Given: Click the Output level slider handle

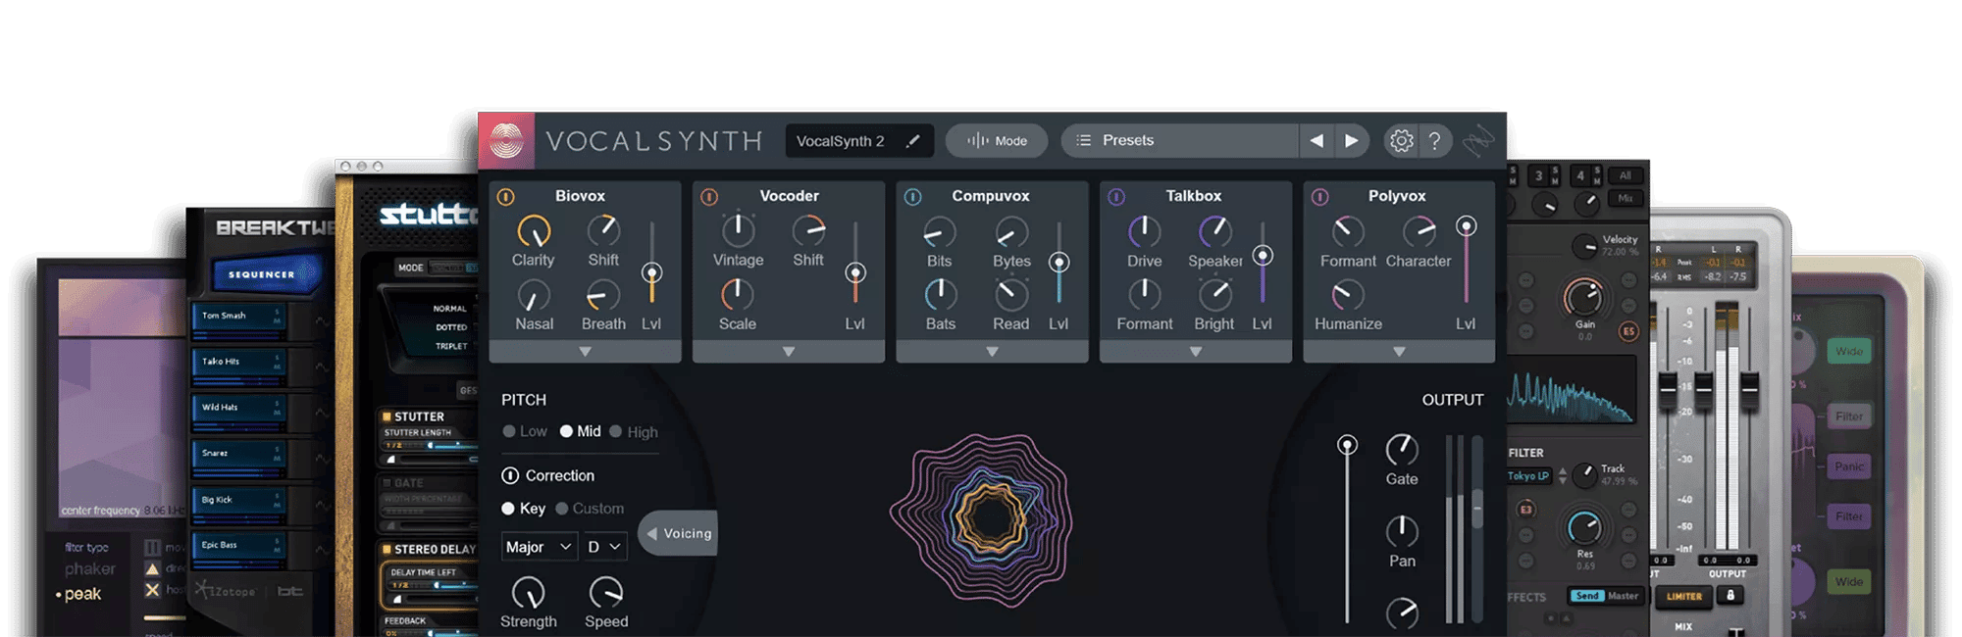Looking at the screenshot, I should tap(1348, 445).
